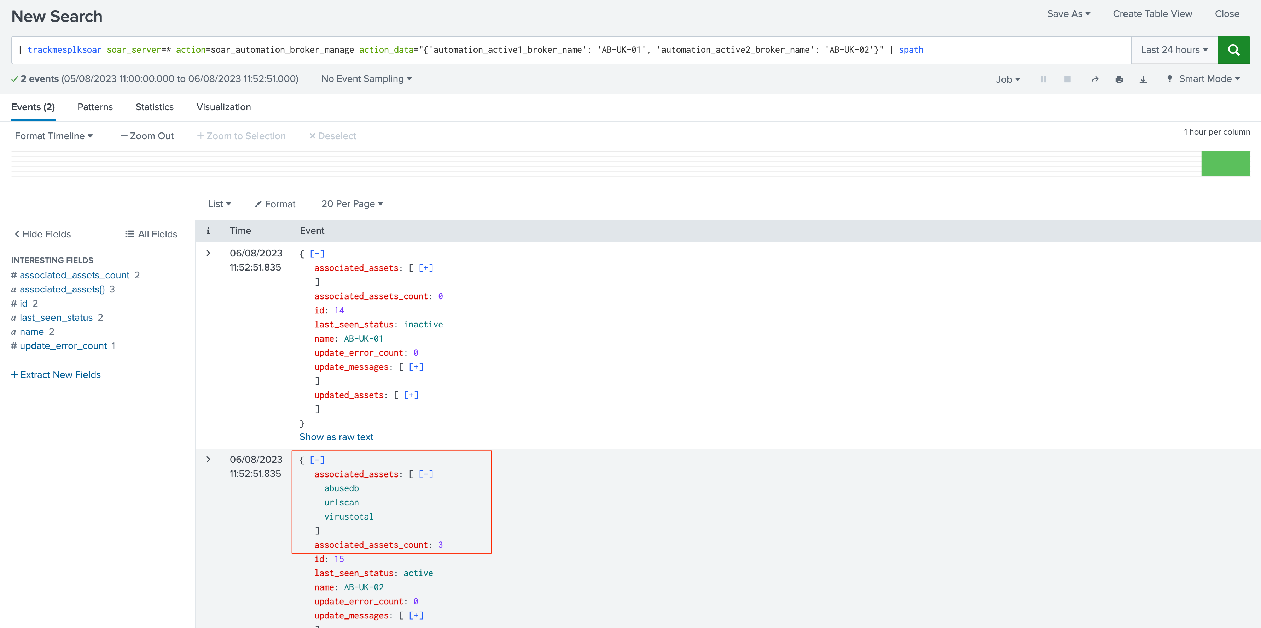Click id value 15
Viewport: 1261px width, 628px height.
point(339,559)
